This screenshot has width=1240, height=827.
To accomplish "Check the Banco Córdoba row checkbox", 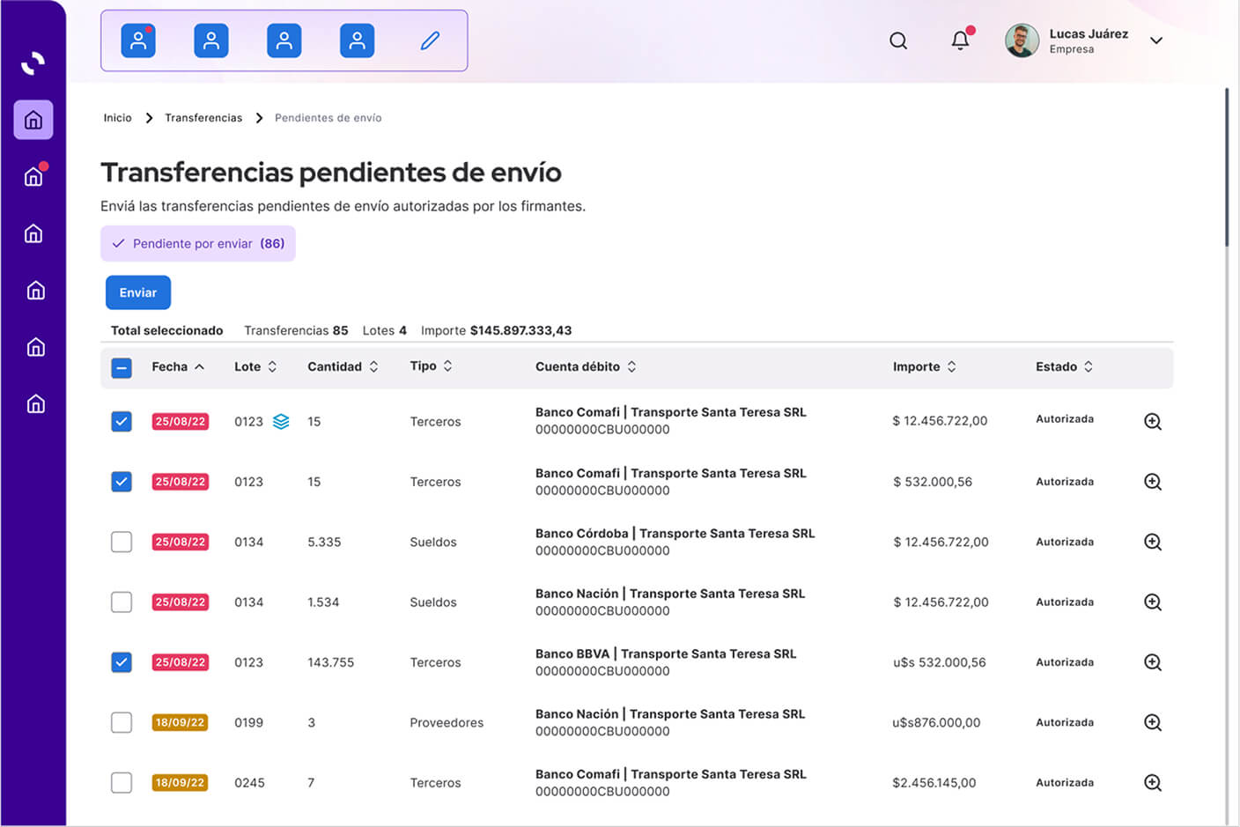I will pos(122,542).
